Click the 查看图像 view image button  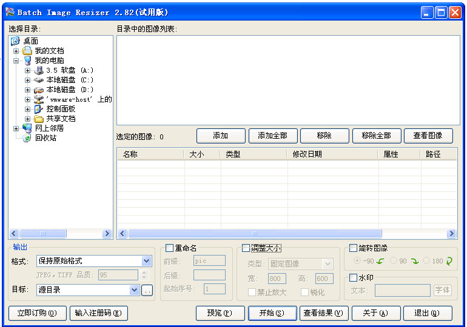pos(428,136)
